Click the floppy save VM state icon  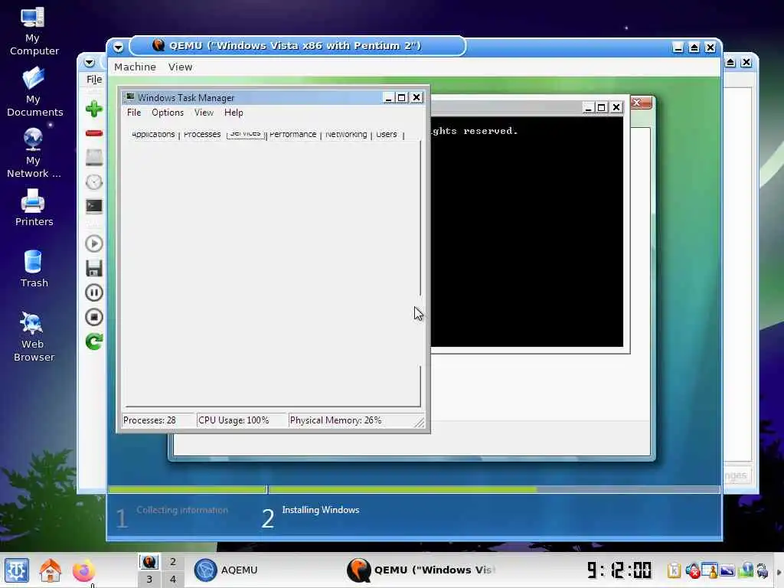(x=93, y=268)
